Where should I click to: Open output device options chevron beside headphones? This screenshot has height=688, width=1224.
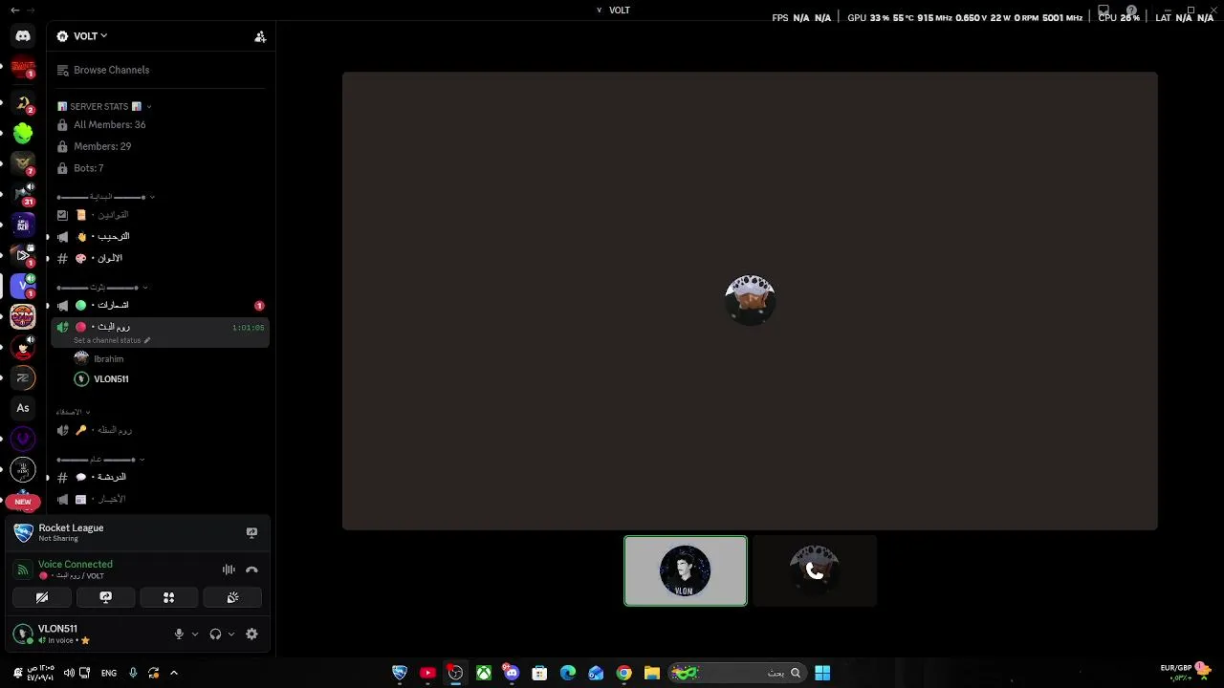pos(231,634)
